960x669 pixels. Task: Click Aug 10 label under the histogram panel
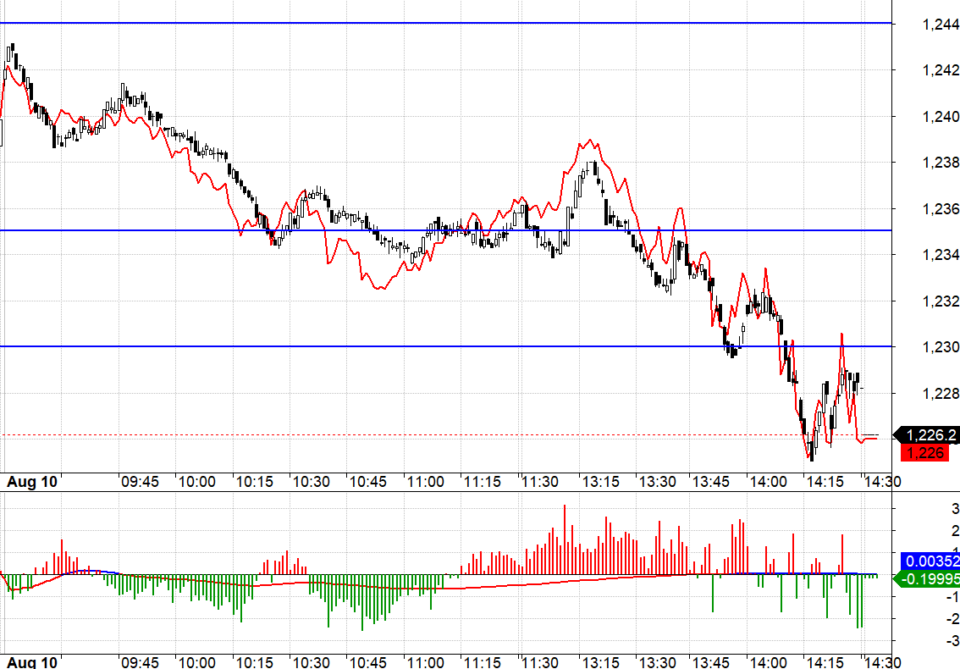32,661
